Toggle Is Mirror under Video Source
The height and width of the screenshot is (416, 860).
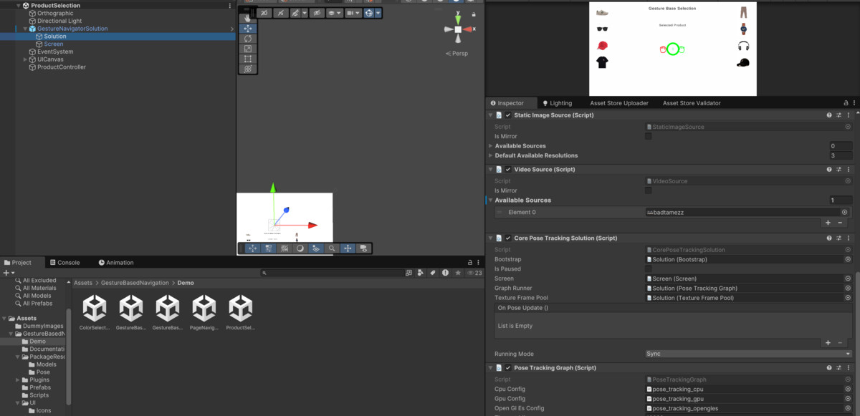point(649,190)
